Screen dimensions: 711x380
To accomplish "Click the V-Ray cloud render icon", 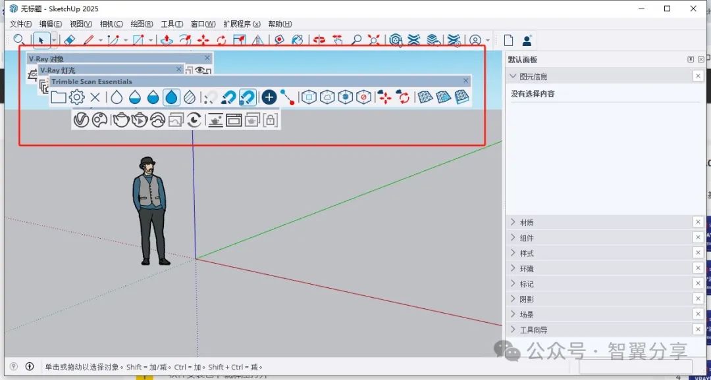I will click(157, 120).
